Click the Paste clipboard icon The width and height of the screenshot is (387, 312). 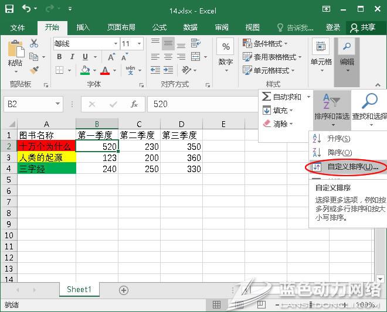[16, 49]
